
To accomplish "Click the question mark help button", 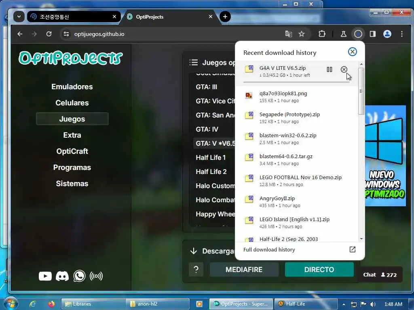I will (196, 270).
